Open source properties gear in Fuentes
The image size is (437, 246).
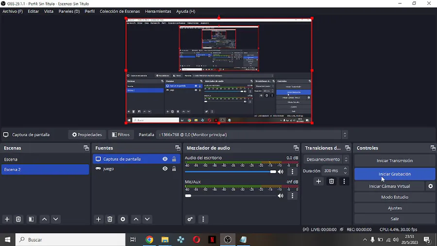click(x=123, y=219)
